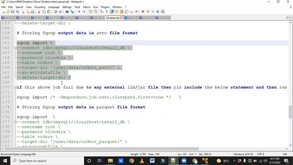Open the Replace toolbar icon
The width and height of the screenshot is (293, 165).
[x=72, y=12]
